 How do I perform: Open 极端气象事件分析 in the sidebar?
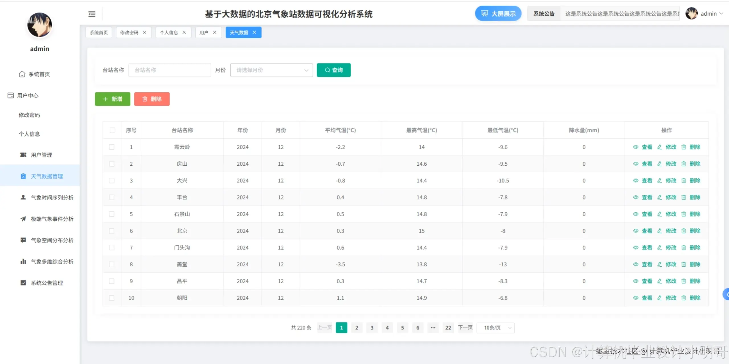point(52,219)
